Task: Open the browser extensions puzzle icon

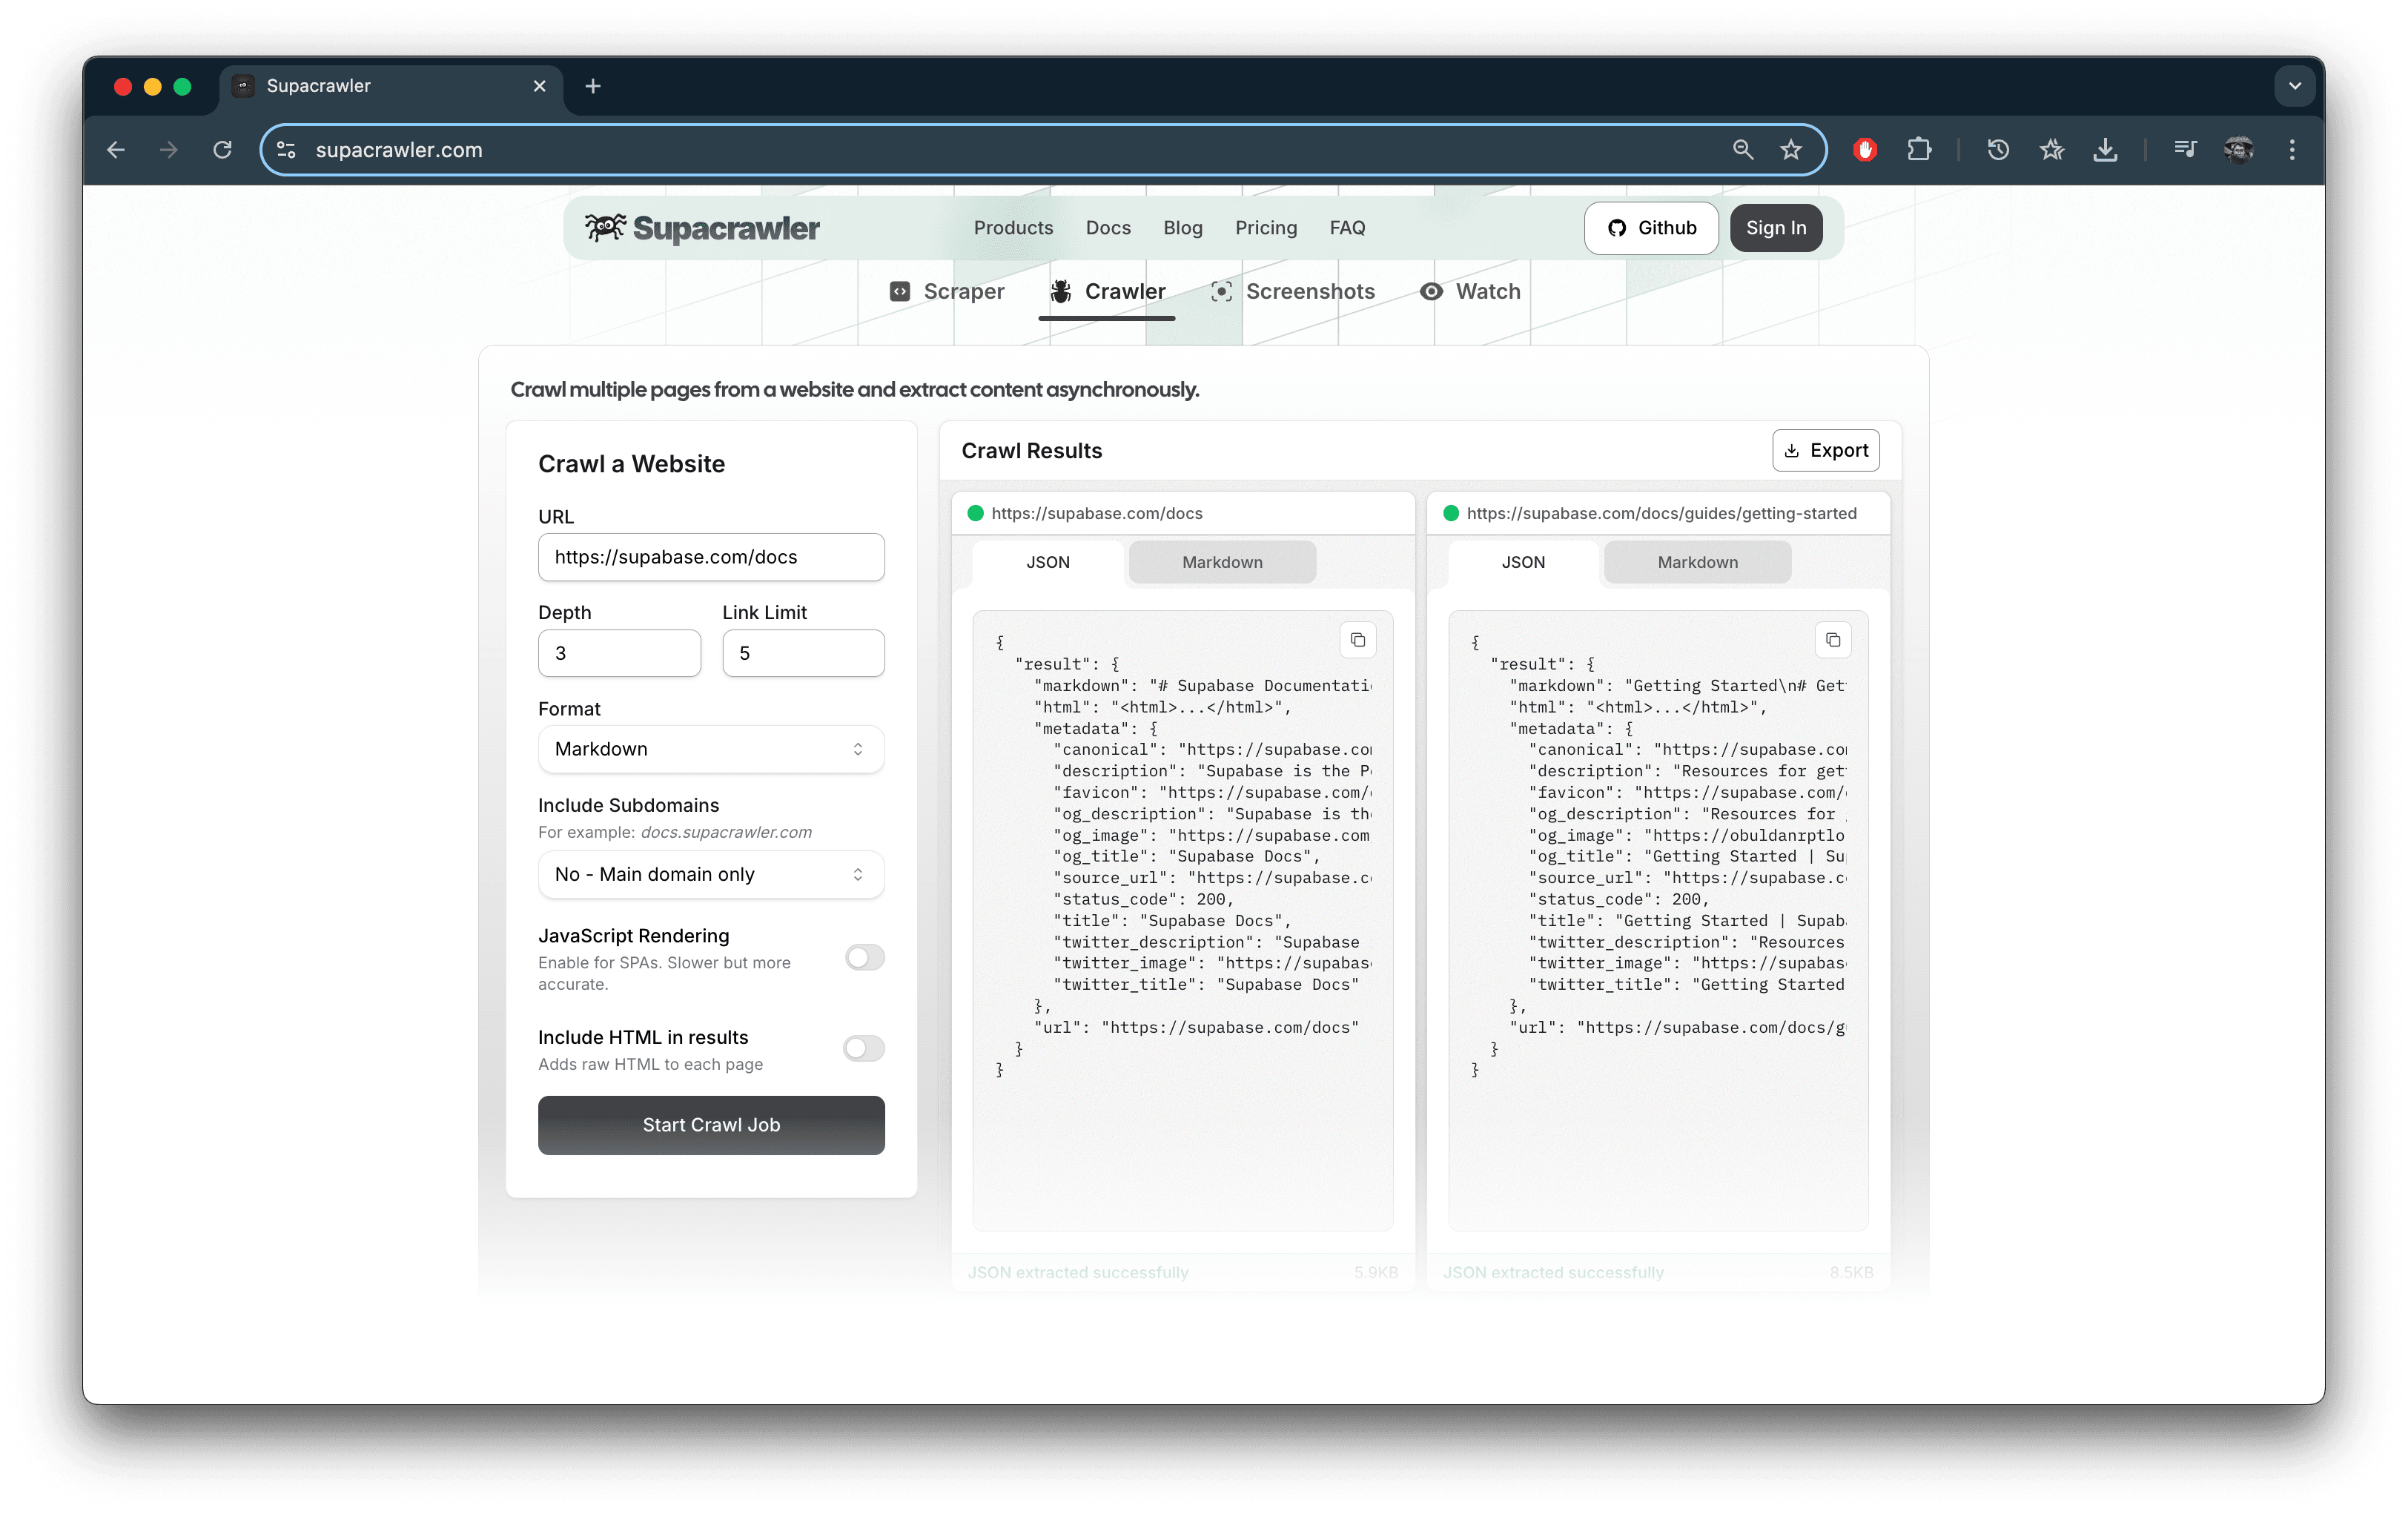Action: (x=1919, y=149)
